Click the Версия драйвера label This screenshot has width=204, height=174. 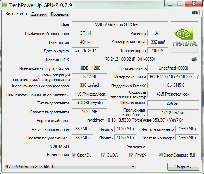click(x=52, y=121)
